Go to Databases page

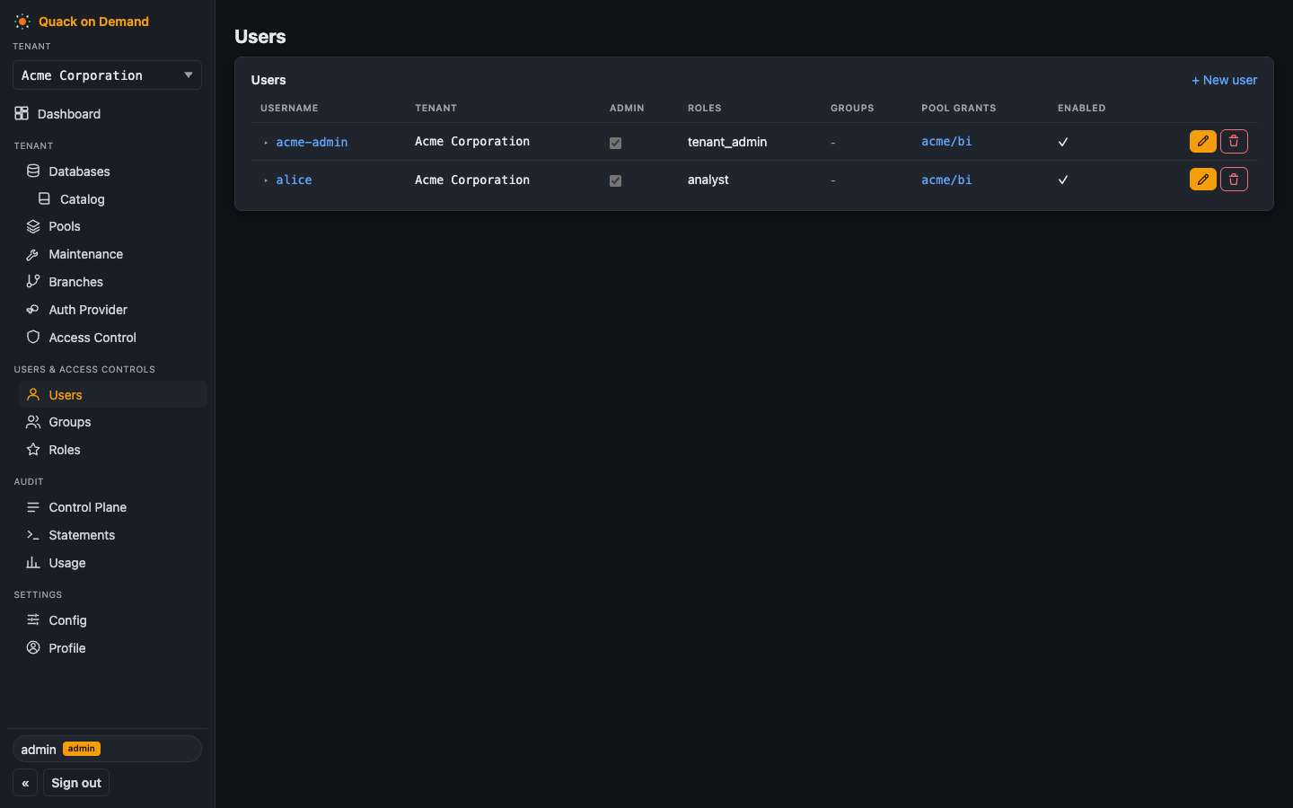click(x=113, y=171)
